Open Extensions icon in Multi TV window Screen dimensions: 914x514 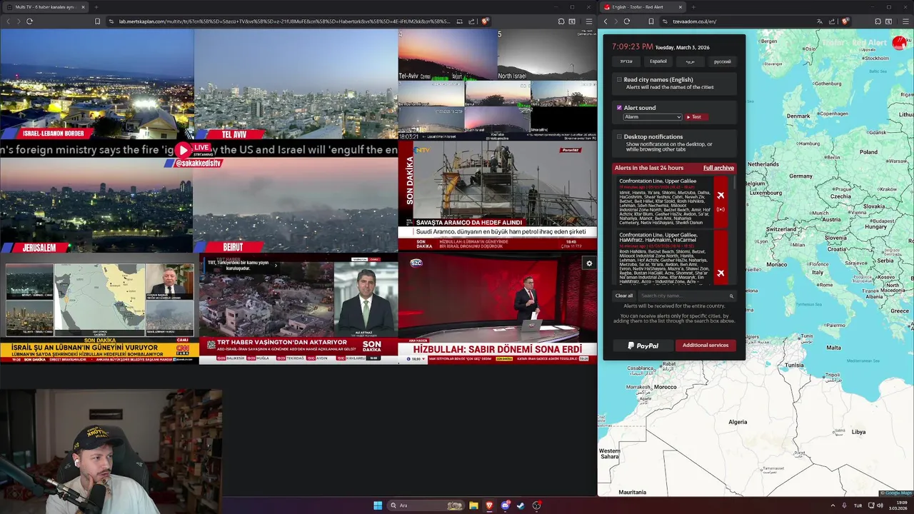[x=561, y=21]
